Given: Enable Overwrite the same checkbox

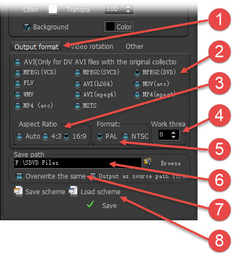Looking at the screenshot, I should click(x=19, y=176).
